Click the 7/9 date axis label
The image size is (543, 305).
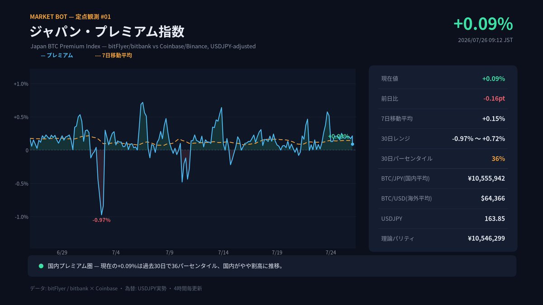pyautogui.click(x=170, y=253)
